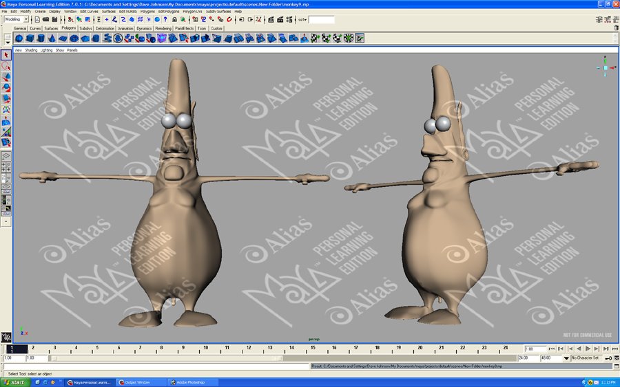
Task: Switch to the Surfaces shelf tab
Action: [x=51, y=28]
